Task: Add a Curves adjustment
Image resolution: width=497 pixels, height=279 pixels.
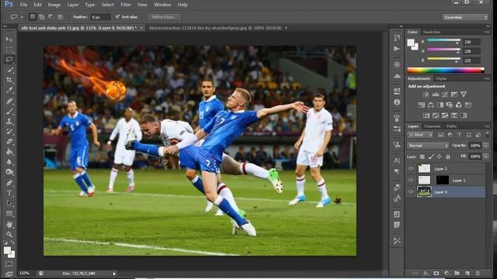Action: pos(445,95)
